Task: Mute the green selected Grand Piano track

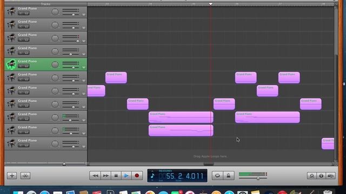Action: tap(21, 66)
